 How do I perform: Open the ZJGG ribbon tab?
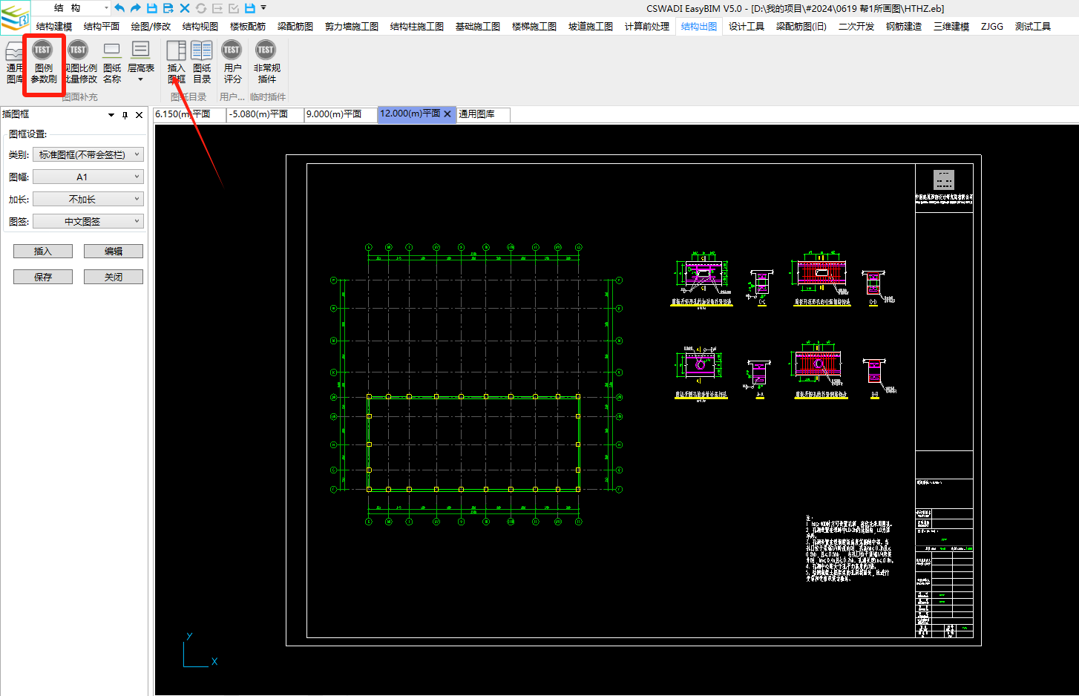click(992, 27)
